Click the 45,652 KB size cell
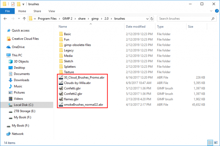 coord(199,105)
